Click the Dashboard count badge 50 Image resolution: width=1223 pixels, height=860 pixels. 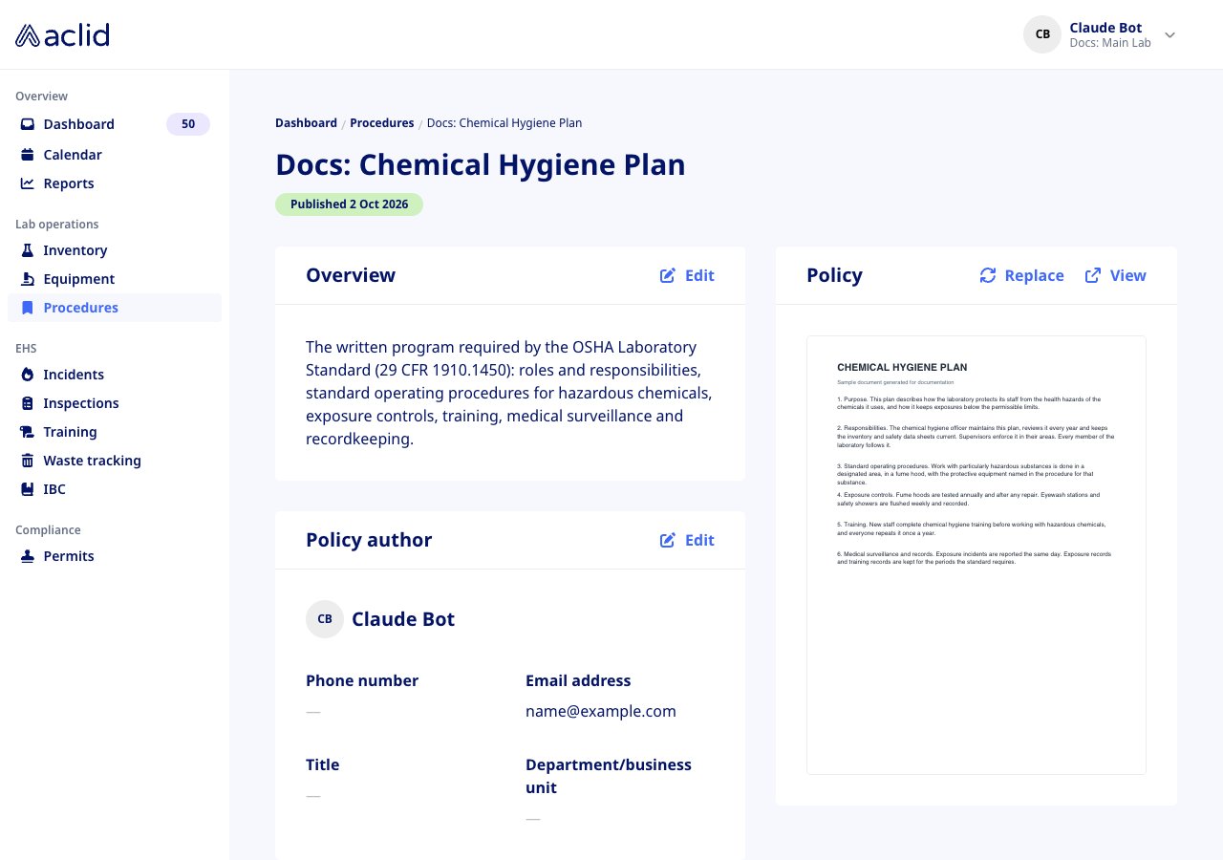click(188, 124)
